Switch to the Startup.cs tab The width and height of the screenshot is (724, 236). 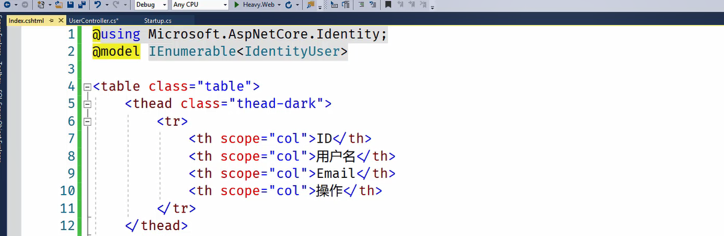(158, 20)
